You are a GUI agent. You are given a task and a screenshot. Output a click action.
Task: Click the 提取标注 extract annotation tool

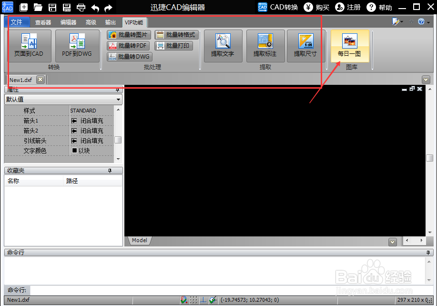pos(265,46)
